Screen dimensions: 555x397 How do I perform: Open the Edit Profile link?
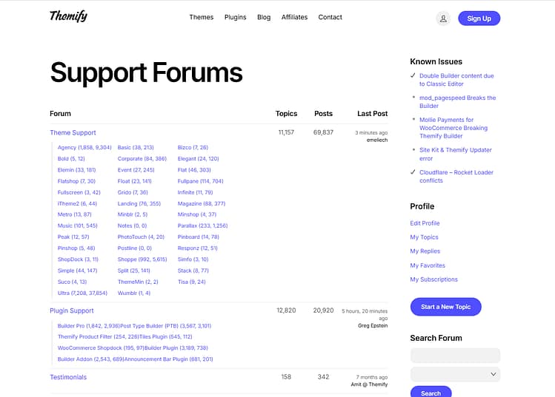(x=425, y=223)
